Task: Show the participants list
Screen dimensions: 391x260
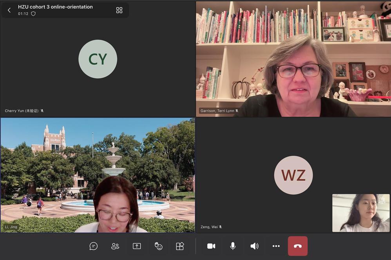Action: click(x=115, y=246)
